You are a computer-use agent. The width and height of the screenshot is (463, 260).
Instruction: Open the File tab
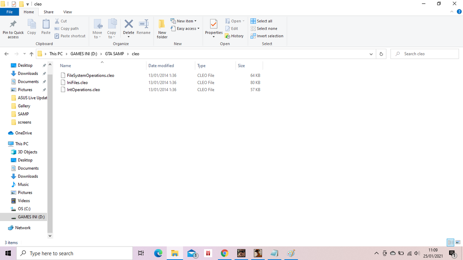coord(9,12)
